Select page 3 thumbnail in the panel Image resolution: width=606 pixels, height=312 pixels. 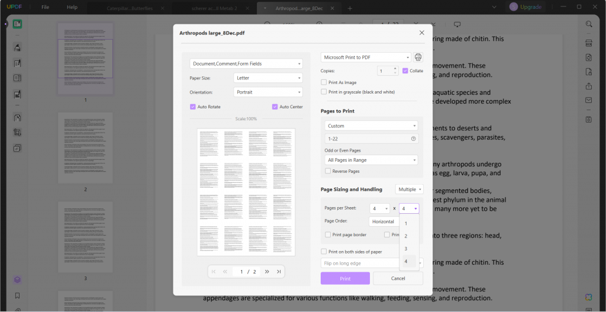click(x=85, y=237)
